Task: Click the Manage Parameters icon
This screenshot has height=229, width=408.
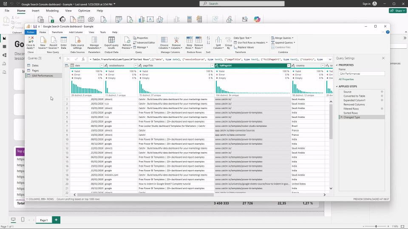Action: pos(94,40)
